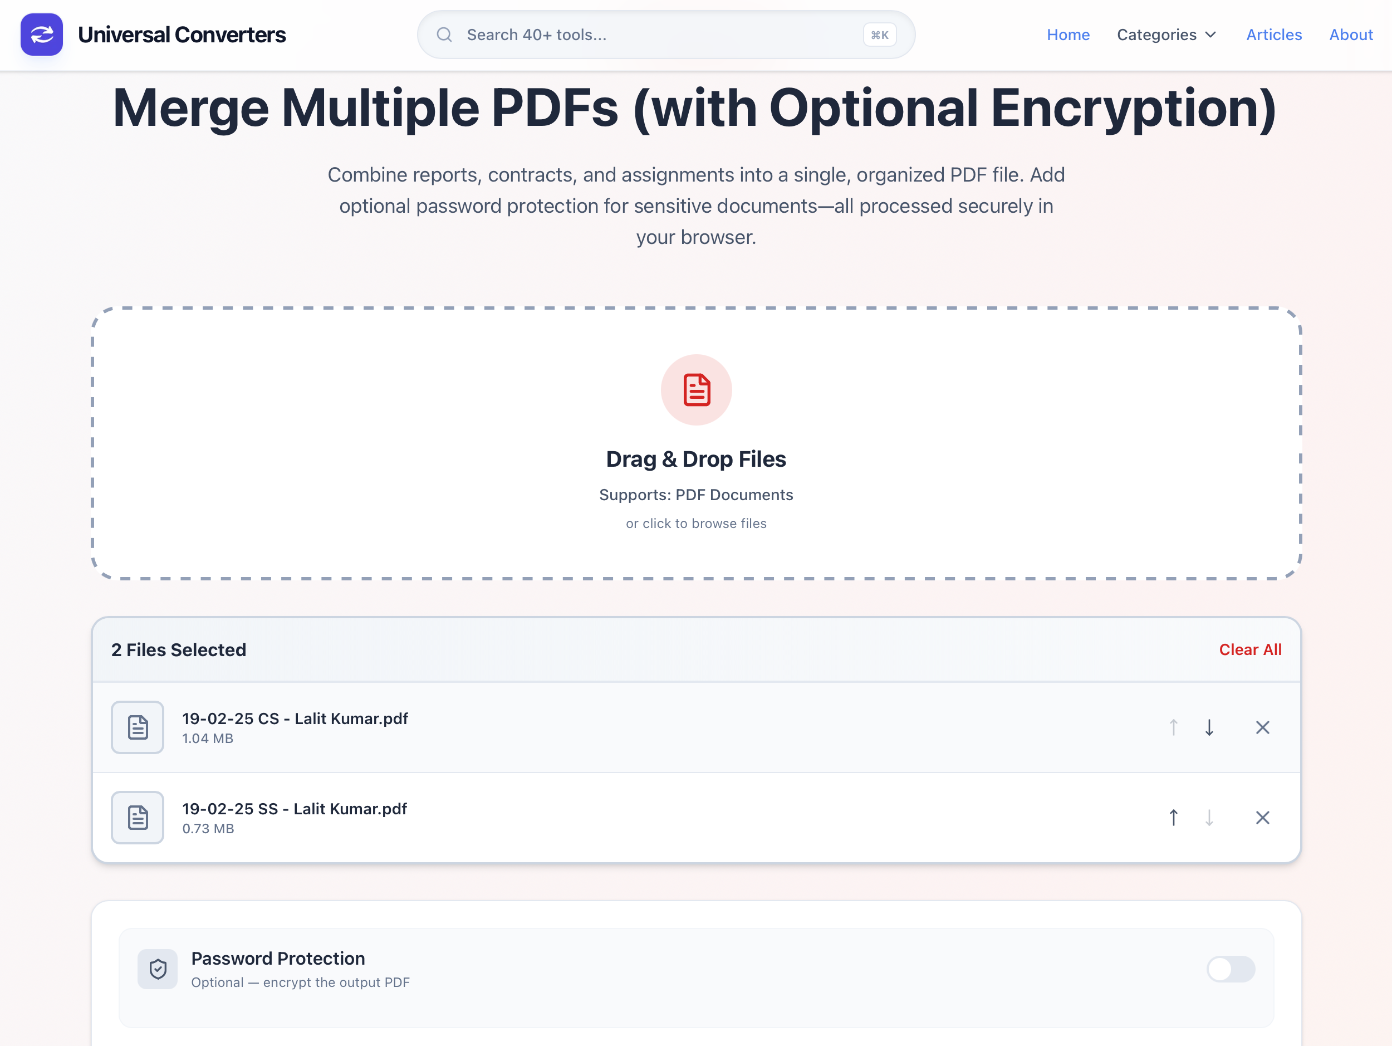Open the Articles section
Screen dimensions: 1392x1046
(1274, 35)
